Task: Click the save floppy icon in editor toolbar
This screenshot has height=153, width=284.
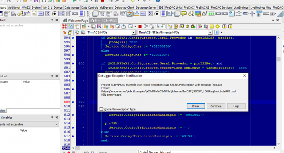Action: [x=94, y=26]
